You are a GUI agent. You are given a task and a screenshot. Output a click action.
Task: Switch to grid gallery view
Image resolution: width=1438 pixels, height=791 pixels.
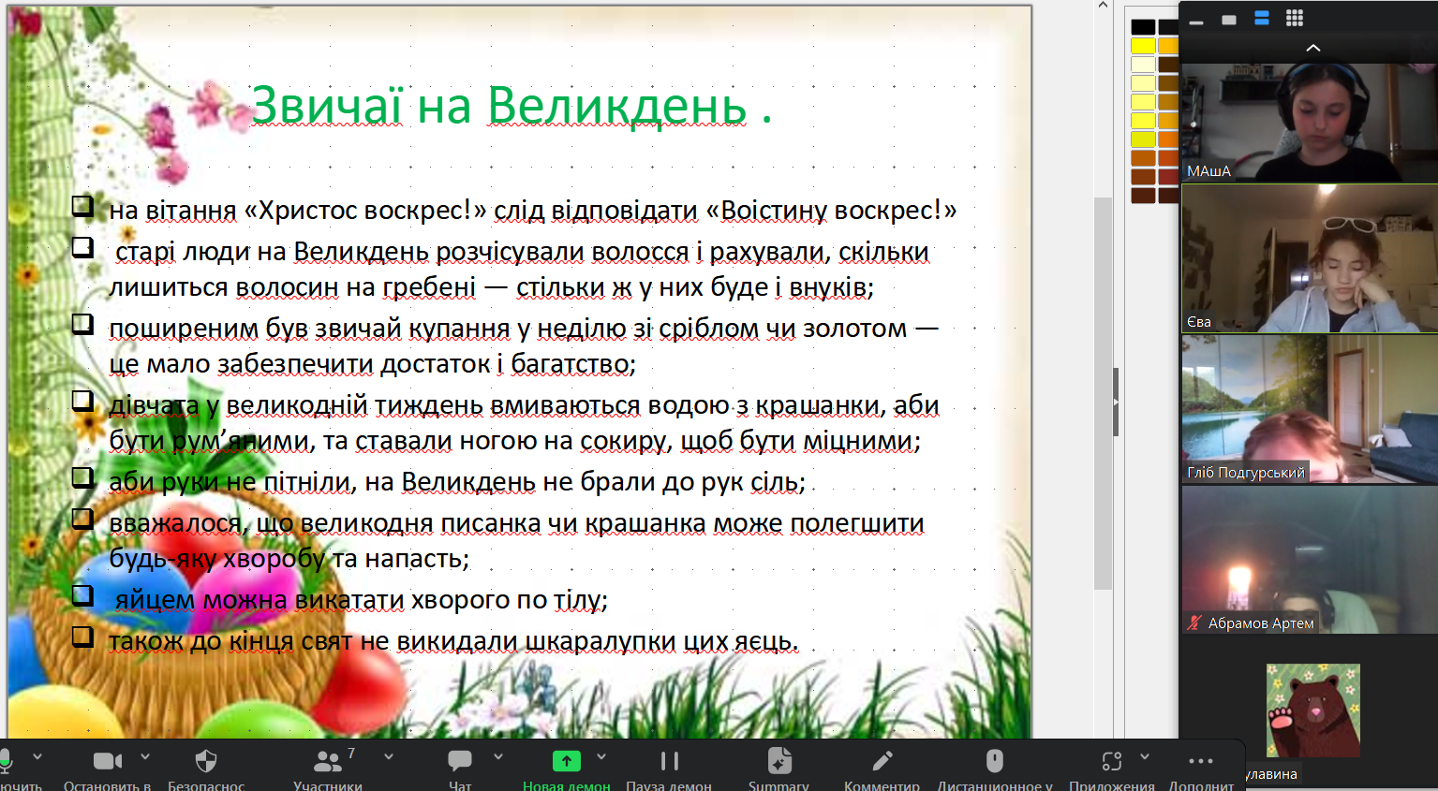(1295, 19)
